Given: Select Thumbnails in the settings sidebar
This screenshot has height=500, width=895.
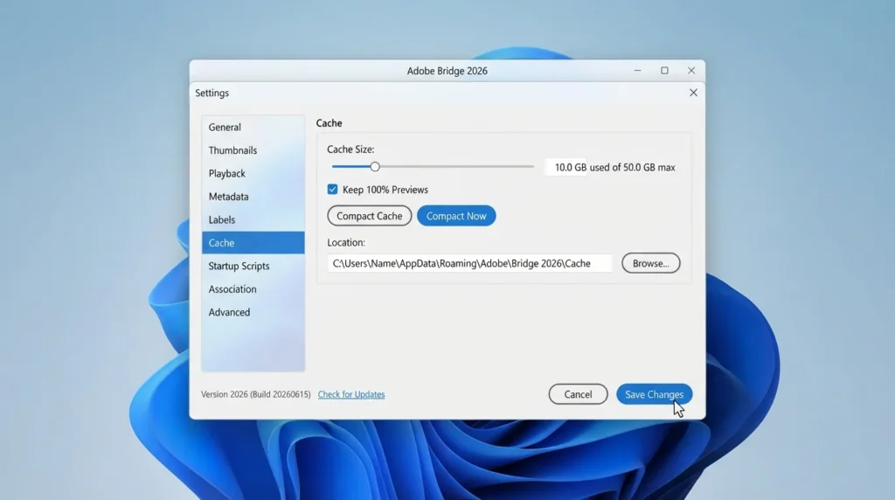Looking at the screenshot, I should point(253,150).
